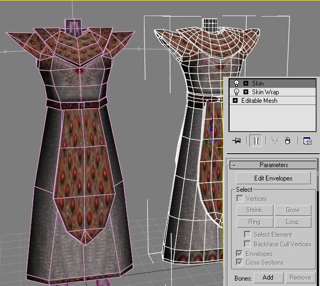The height and width of the screenshot is (286, 320).
Task: Click the Add bones button
Action: click(x=268, y=277)
